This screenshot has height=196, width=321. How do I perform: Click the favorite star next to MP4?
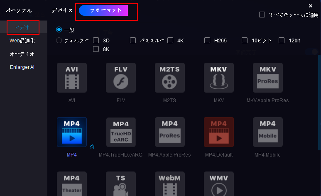coord(92,147)
